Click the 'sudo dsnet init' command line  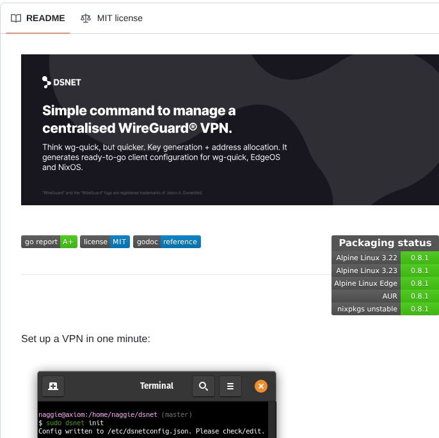[x=71, y=423]
